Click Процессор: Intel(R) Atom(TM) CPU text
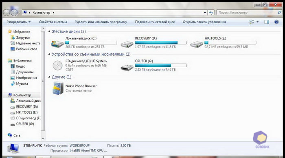The image size is (285, 158). click(x=79, y=151)
